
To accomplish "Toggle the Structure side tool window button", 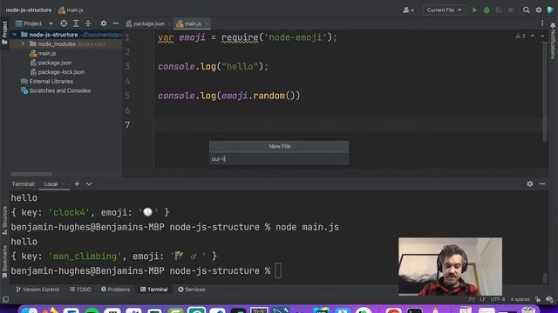I will [4, 220].
